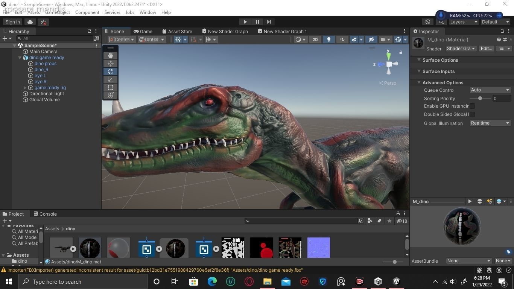
Task: Toggle scene effects (skybox, fog)
Action: click(x=354, y=39)
